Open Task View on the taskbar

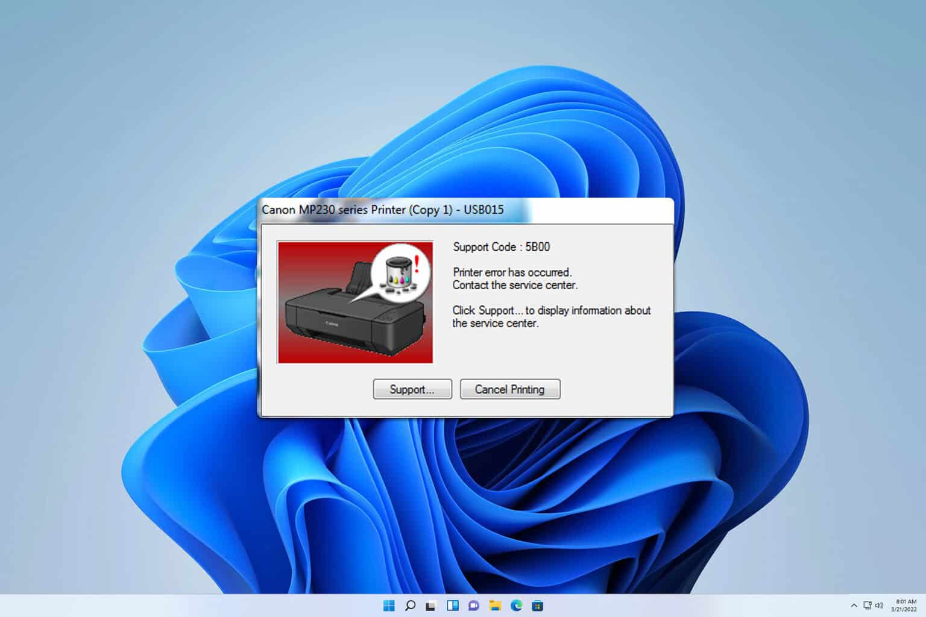pos(431,606)
